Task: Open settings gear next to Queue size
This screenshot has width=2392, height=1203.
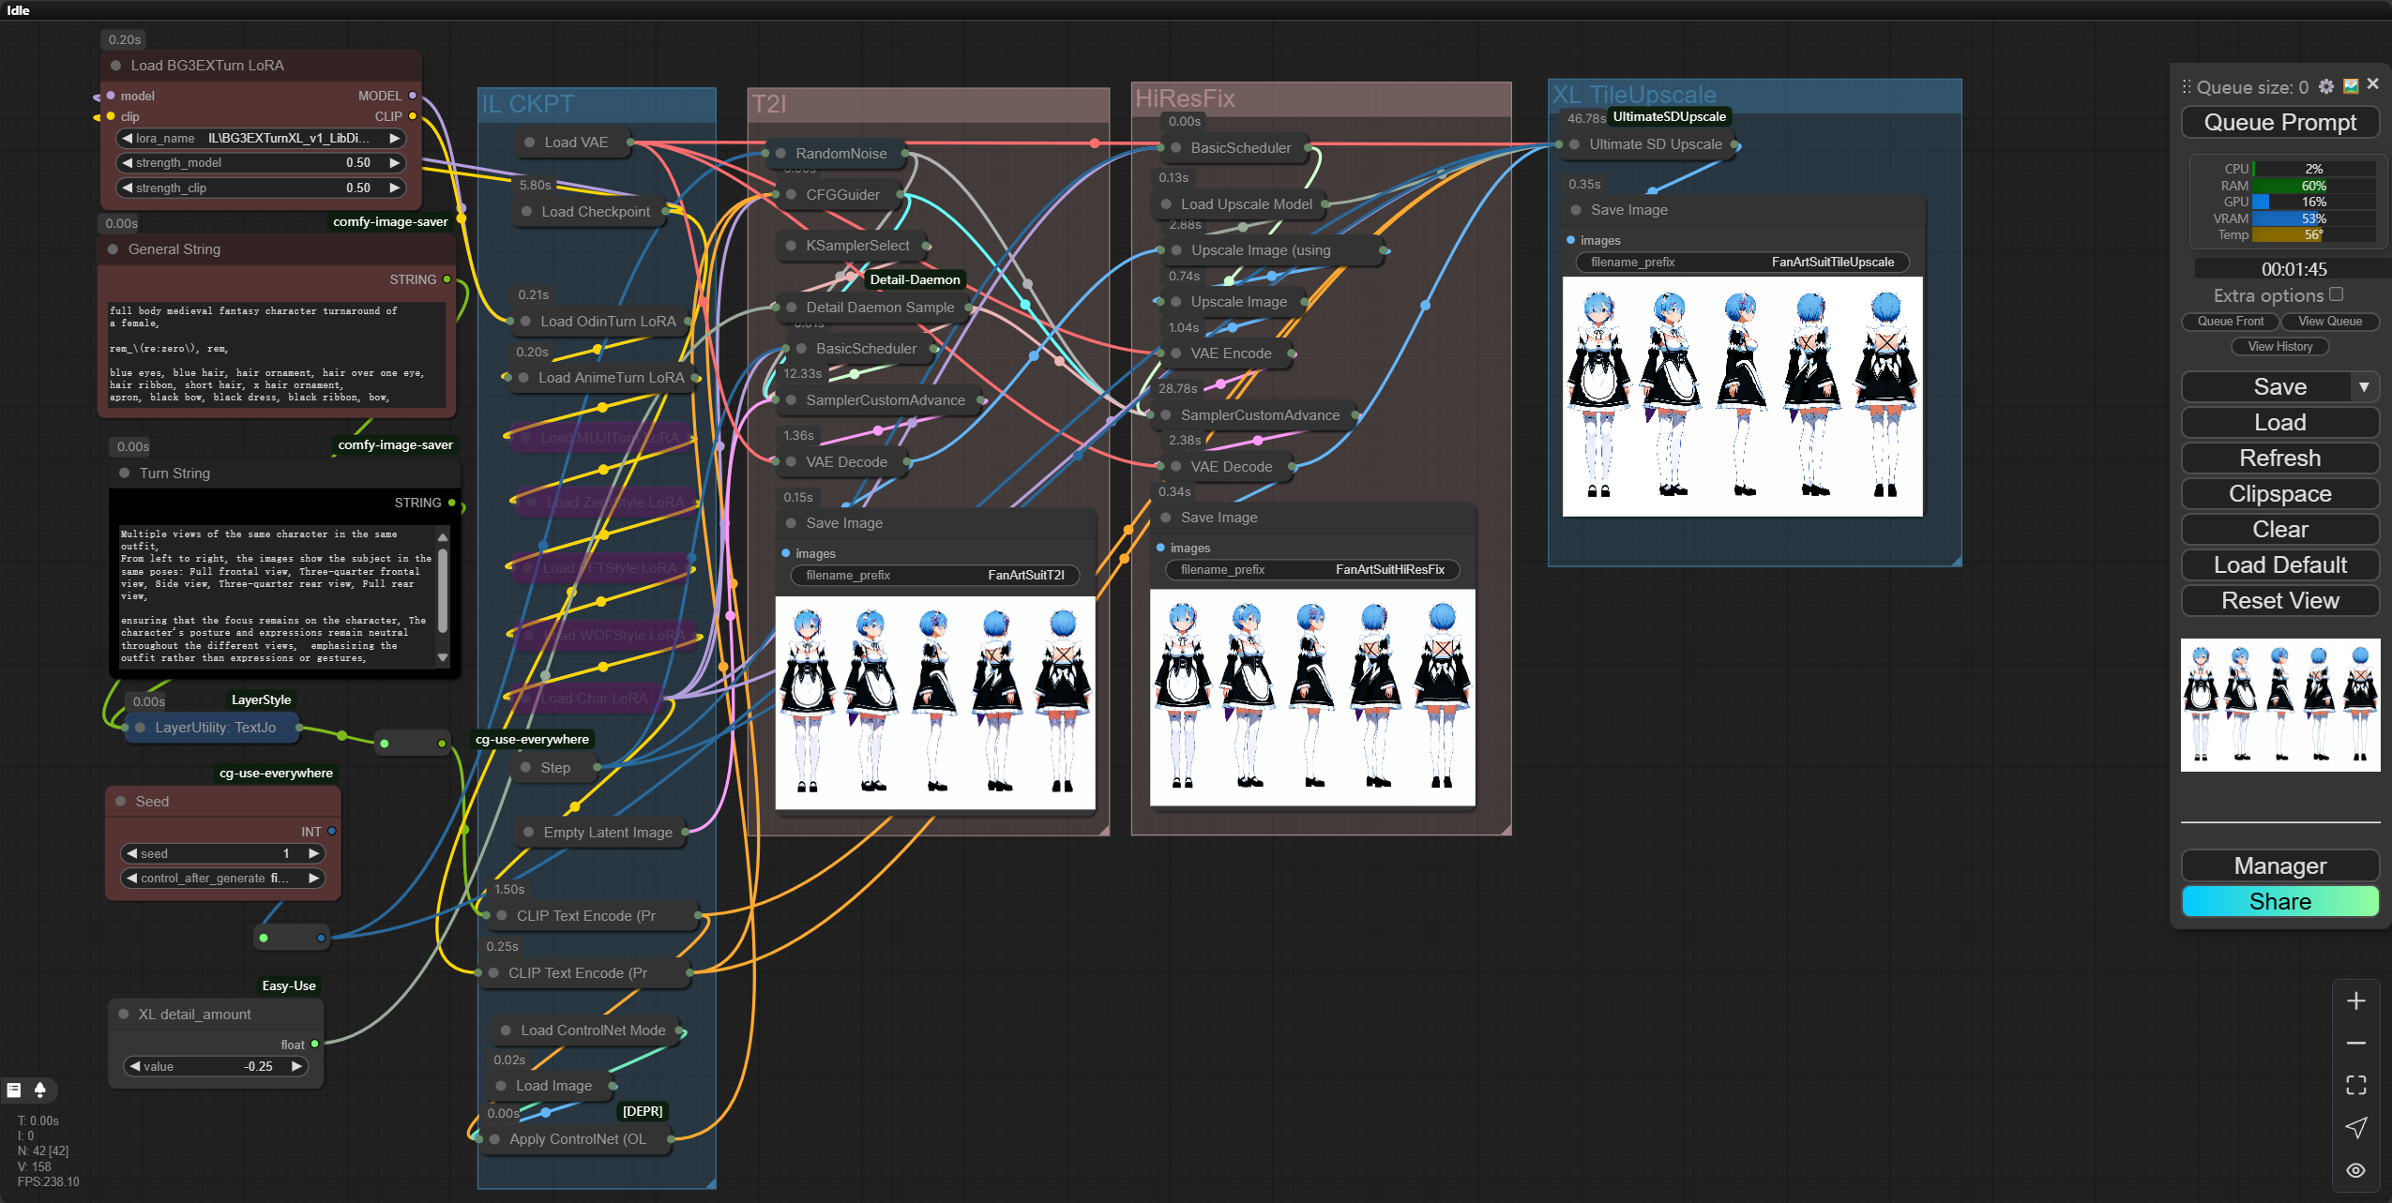Action: [2325, 86]
